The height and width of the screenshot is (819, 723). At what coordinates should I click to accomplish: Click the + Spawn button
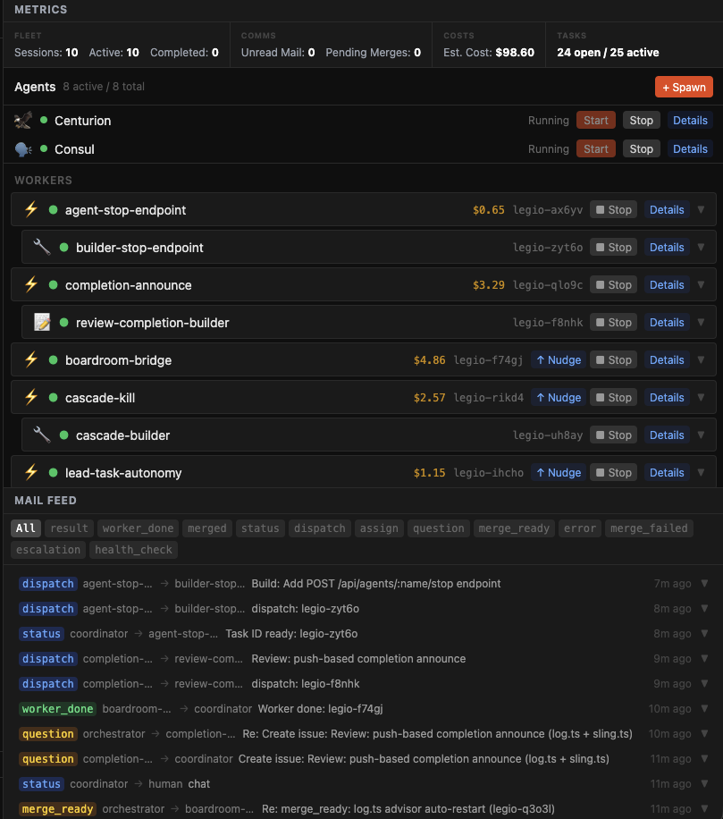[683, 87]
